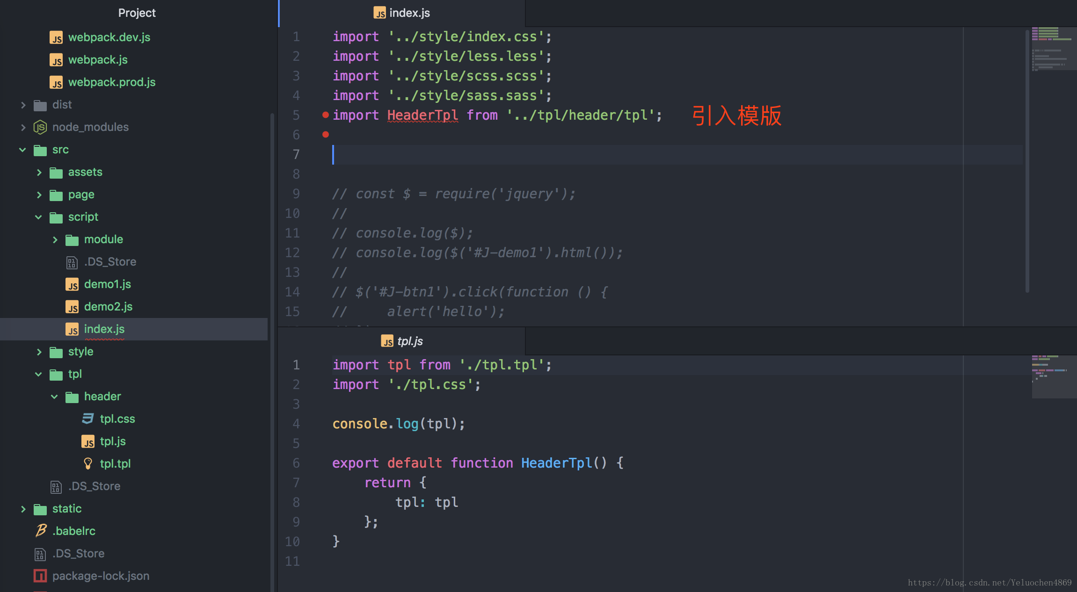Click line number 9 in index.js gutter
Image resolution: width=1077 pixels, height=592 pixels.
[x=296, y=194]
